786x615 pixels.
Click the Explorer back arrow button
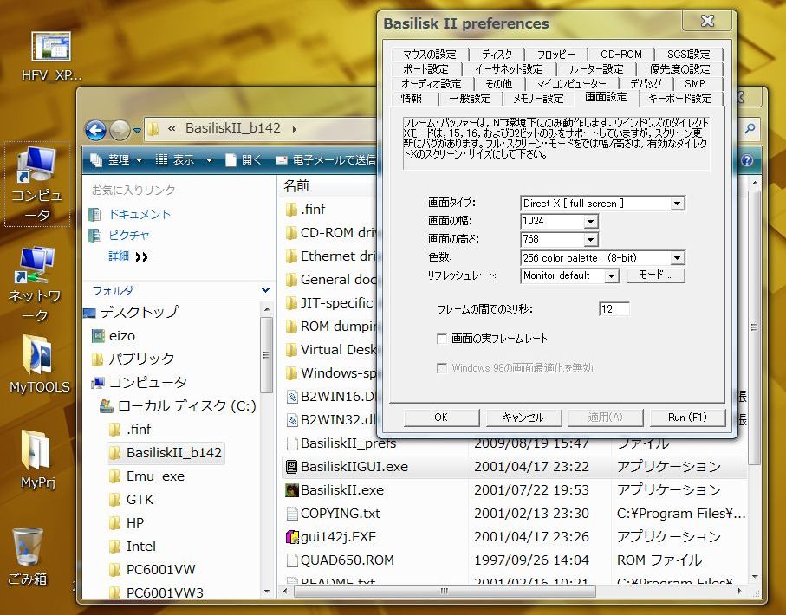point(95,130)
